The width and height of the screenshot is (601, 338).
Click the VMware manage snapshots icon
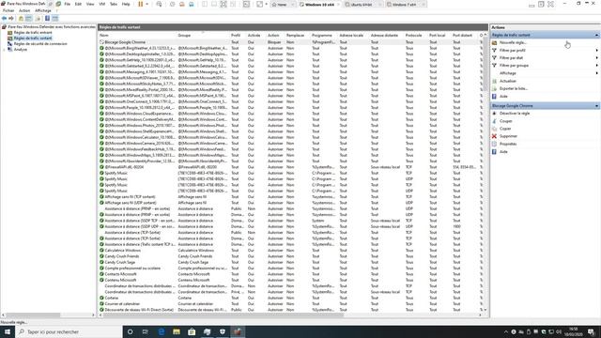(192, 4)
